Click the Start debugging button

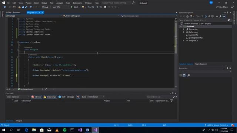(x=75, y=7)
